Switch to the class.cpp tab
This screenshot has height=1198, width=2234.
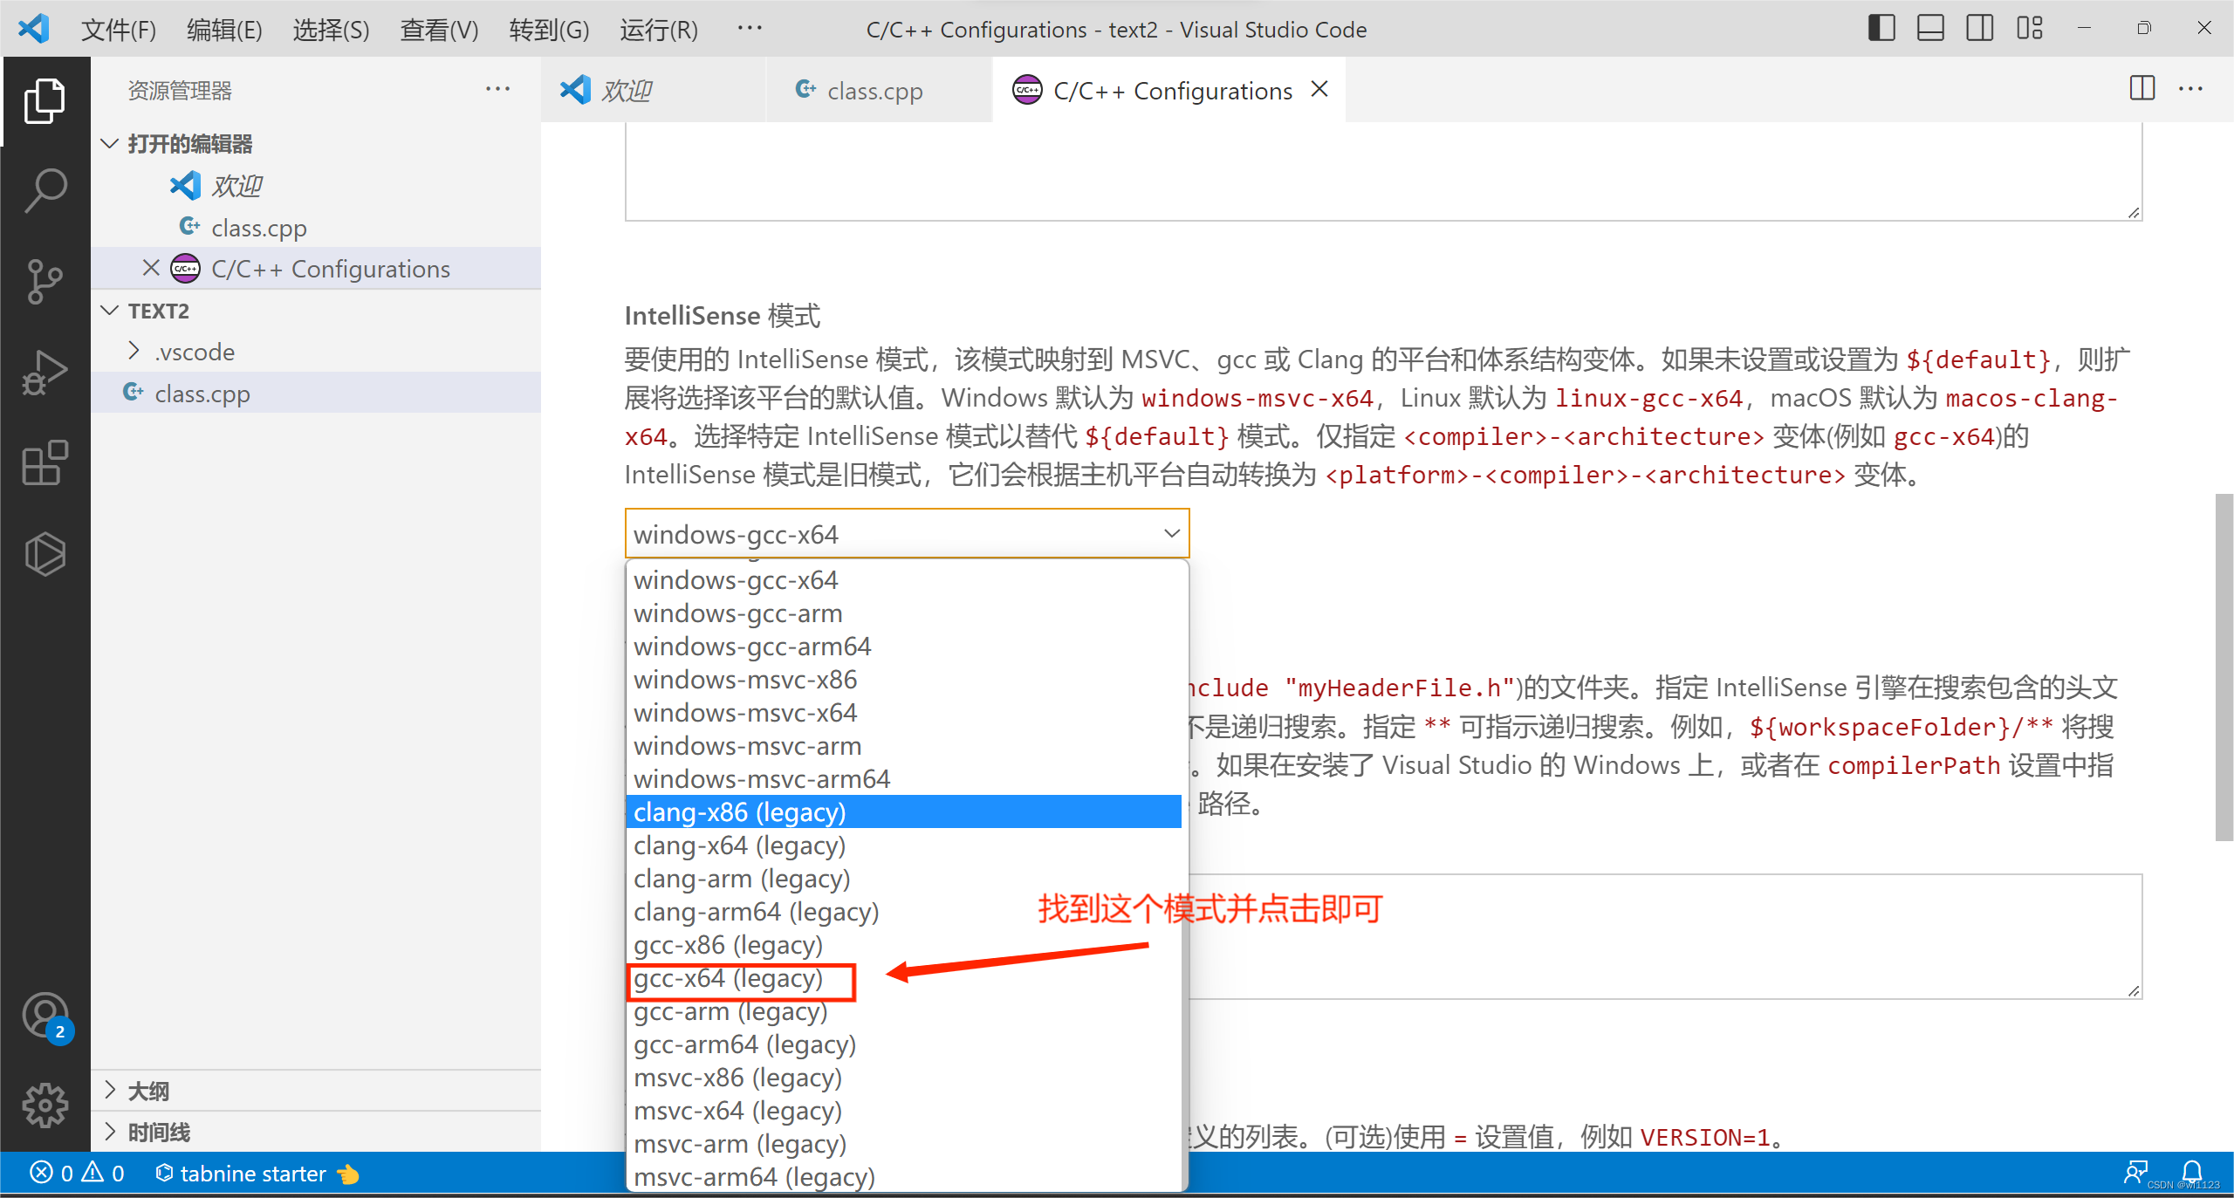point(879,90)
